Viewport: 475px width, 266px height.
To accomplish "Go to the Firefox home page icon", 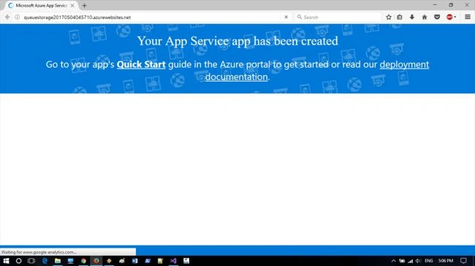I will 425,17.
